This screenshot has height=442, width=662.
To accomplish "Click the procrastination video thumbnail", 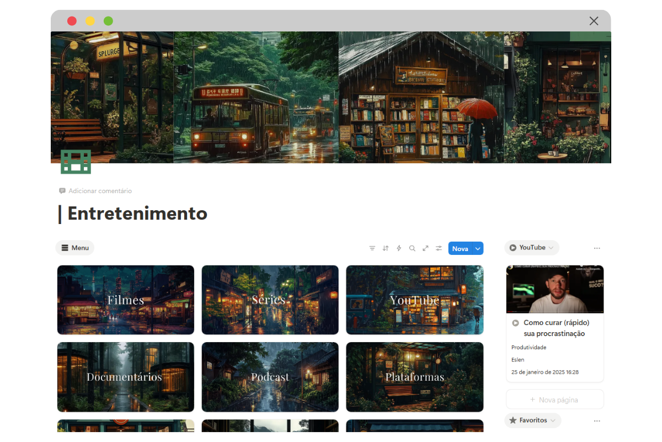I will (555, 289).
